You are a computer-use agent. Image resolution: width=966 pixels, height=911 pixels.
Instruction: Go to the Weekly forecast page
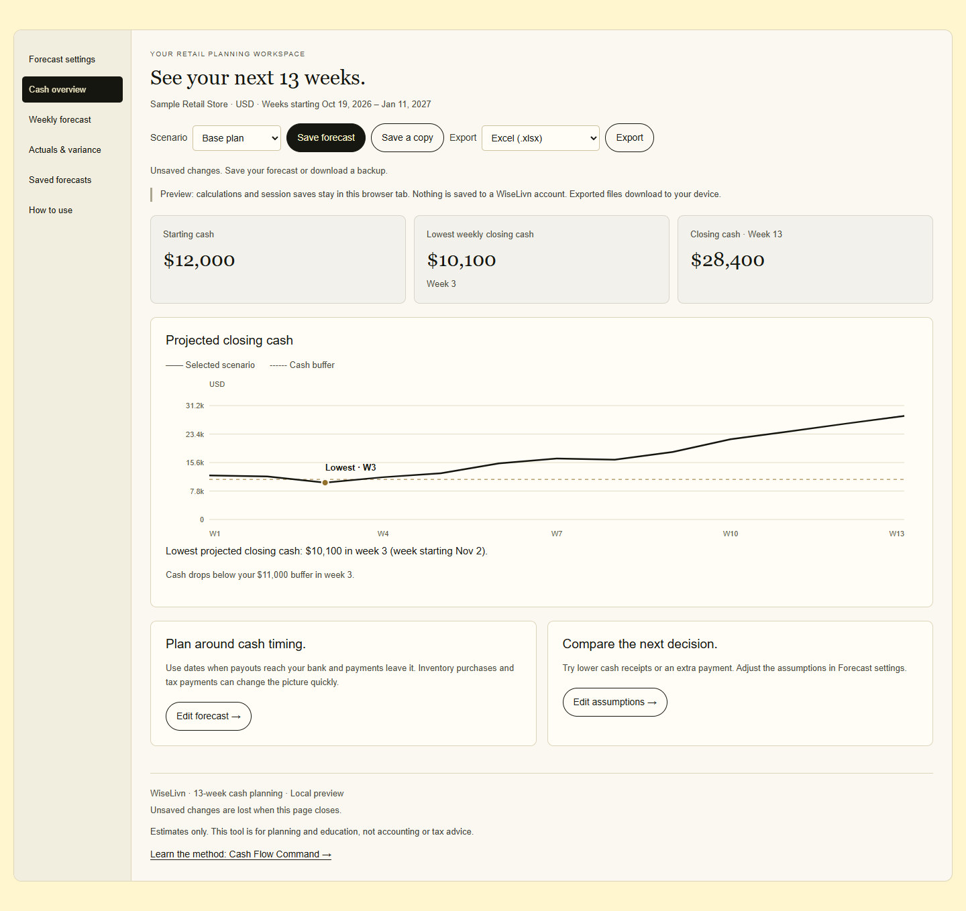pos(72,120)
